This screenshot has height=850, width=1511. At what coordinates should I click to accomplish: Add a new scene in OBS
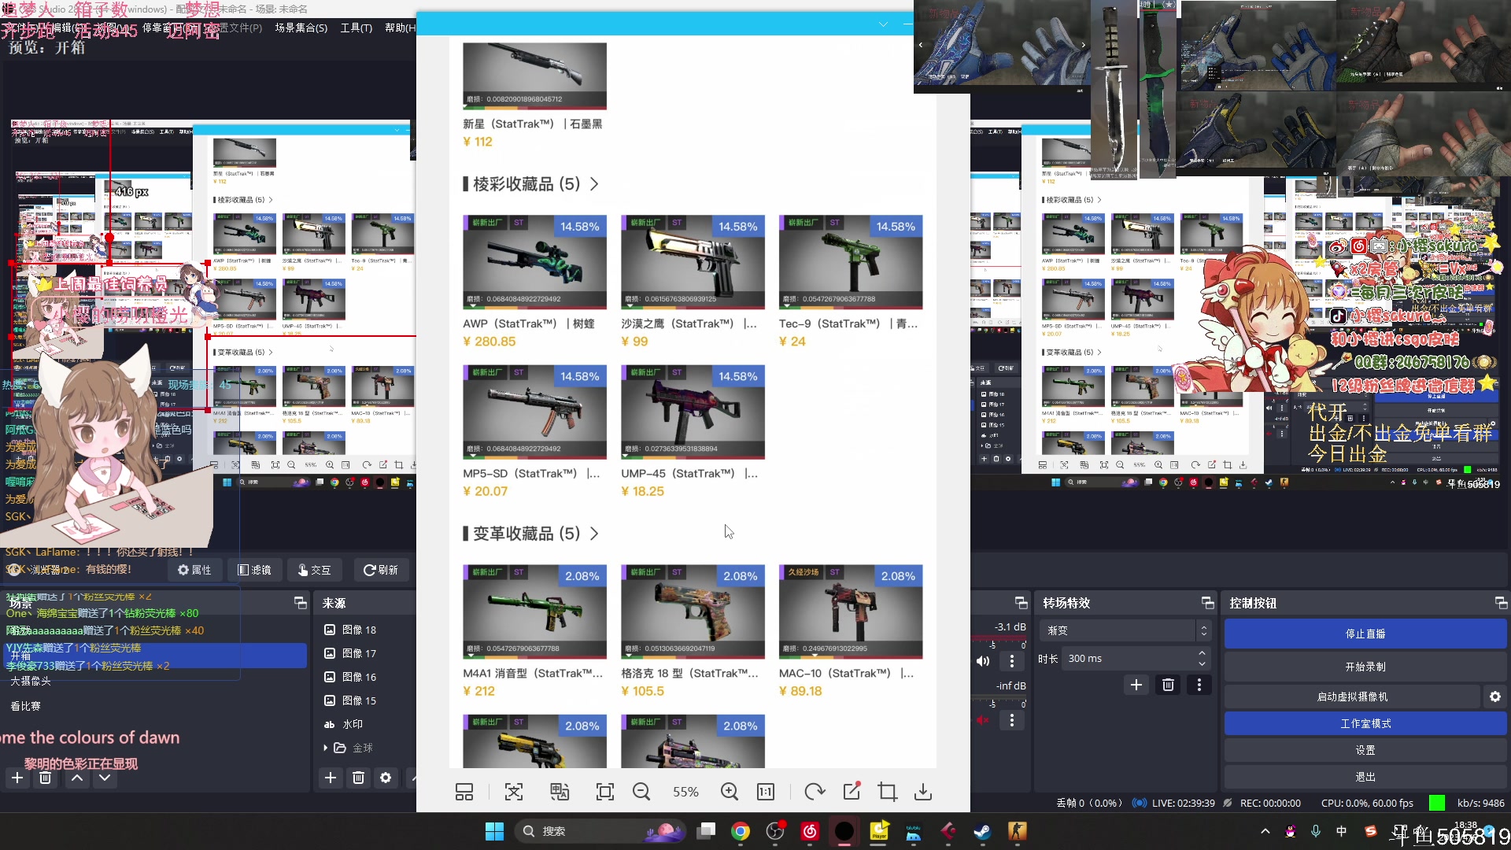tap(17, 778)
